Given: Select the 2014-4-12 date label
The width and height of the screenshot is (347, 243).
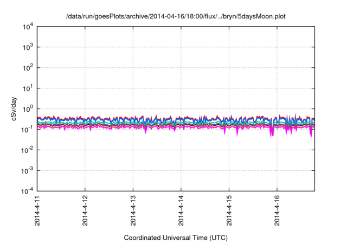Looking at the screenshot, I should click(85, 210).
